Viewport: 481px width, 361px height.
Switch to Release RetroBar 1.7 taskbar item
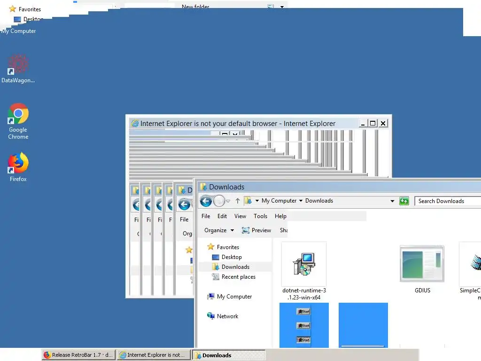[x=78, y=355]
